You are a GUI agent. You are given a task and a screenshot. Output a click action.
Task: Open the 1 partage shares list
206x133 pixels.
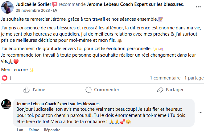(194, 78)
